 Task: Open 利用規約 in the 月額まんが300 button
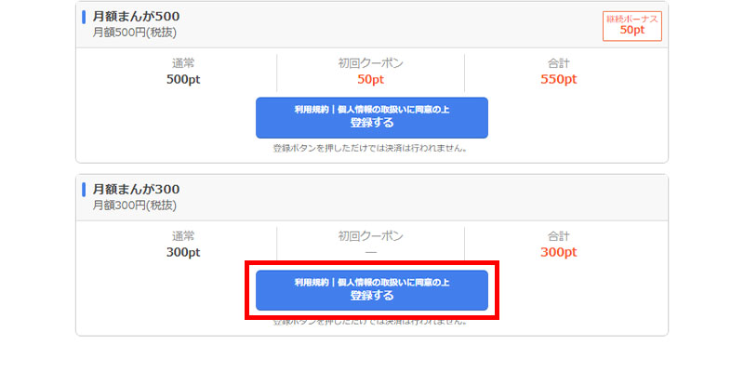coord(310,282)
